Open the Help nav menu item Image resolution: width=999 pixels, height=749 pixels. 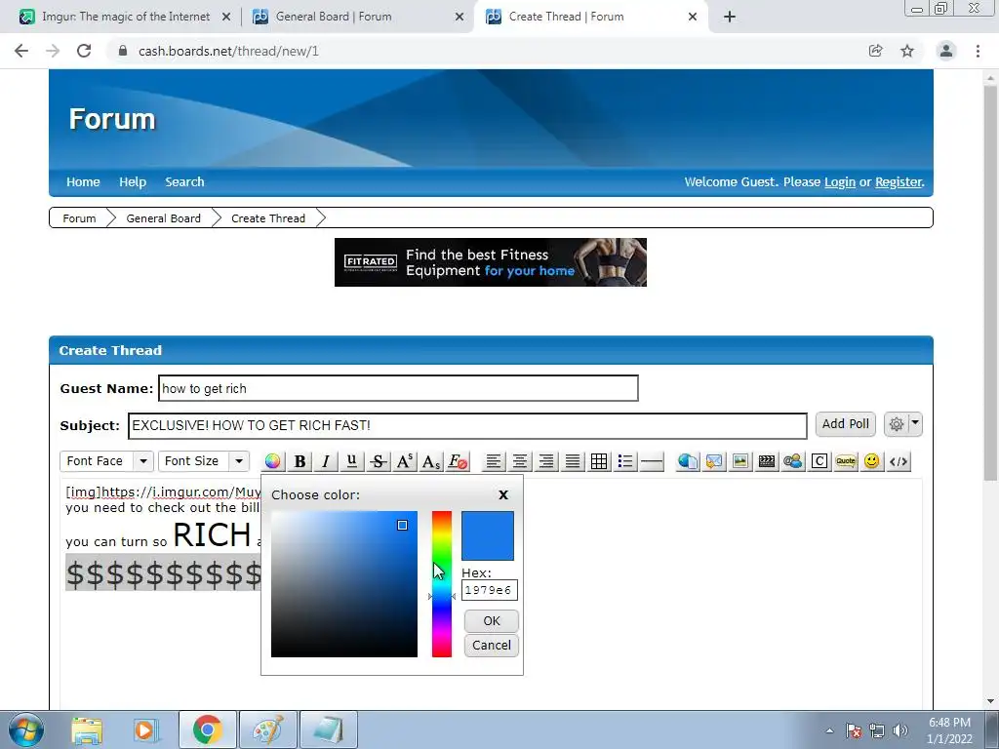133,181
